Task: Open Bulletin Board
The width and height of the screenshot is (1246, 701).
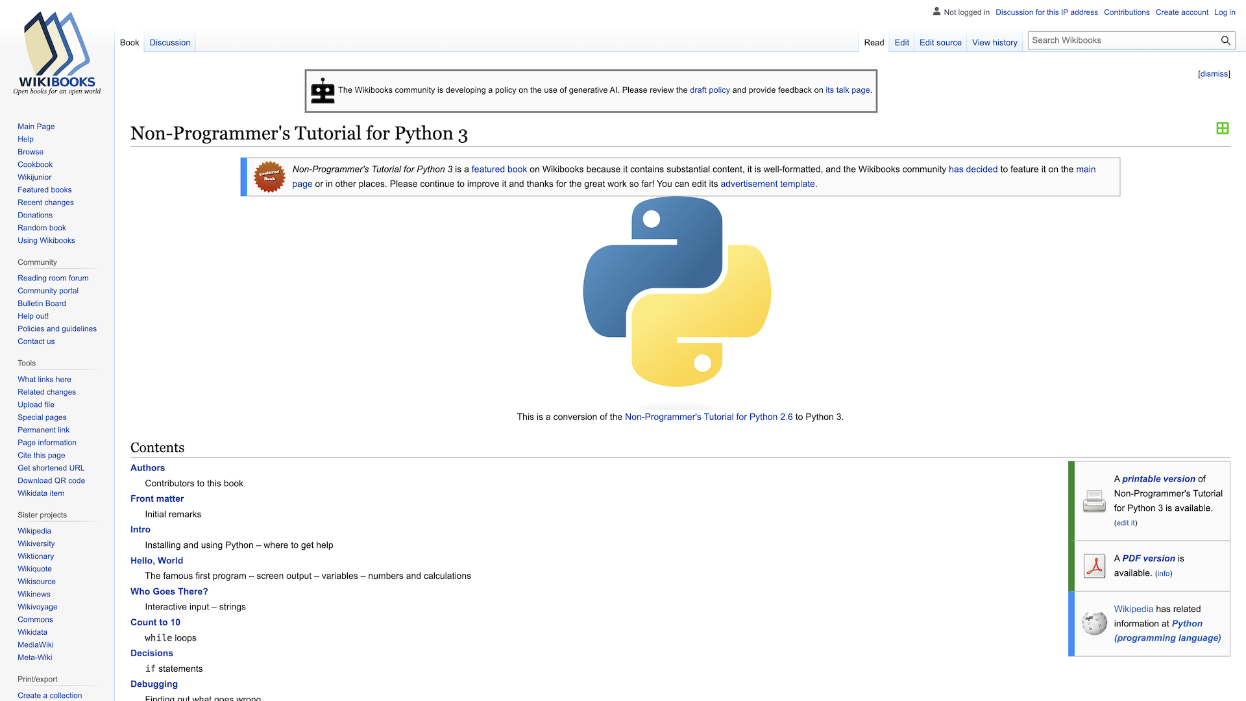Action: point(42,304)
